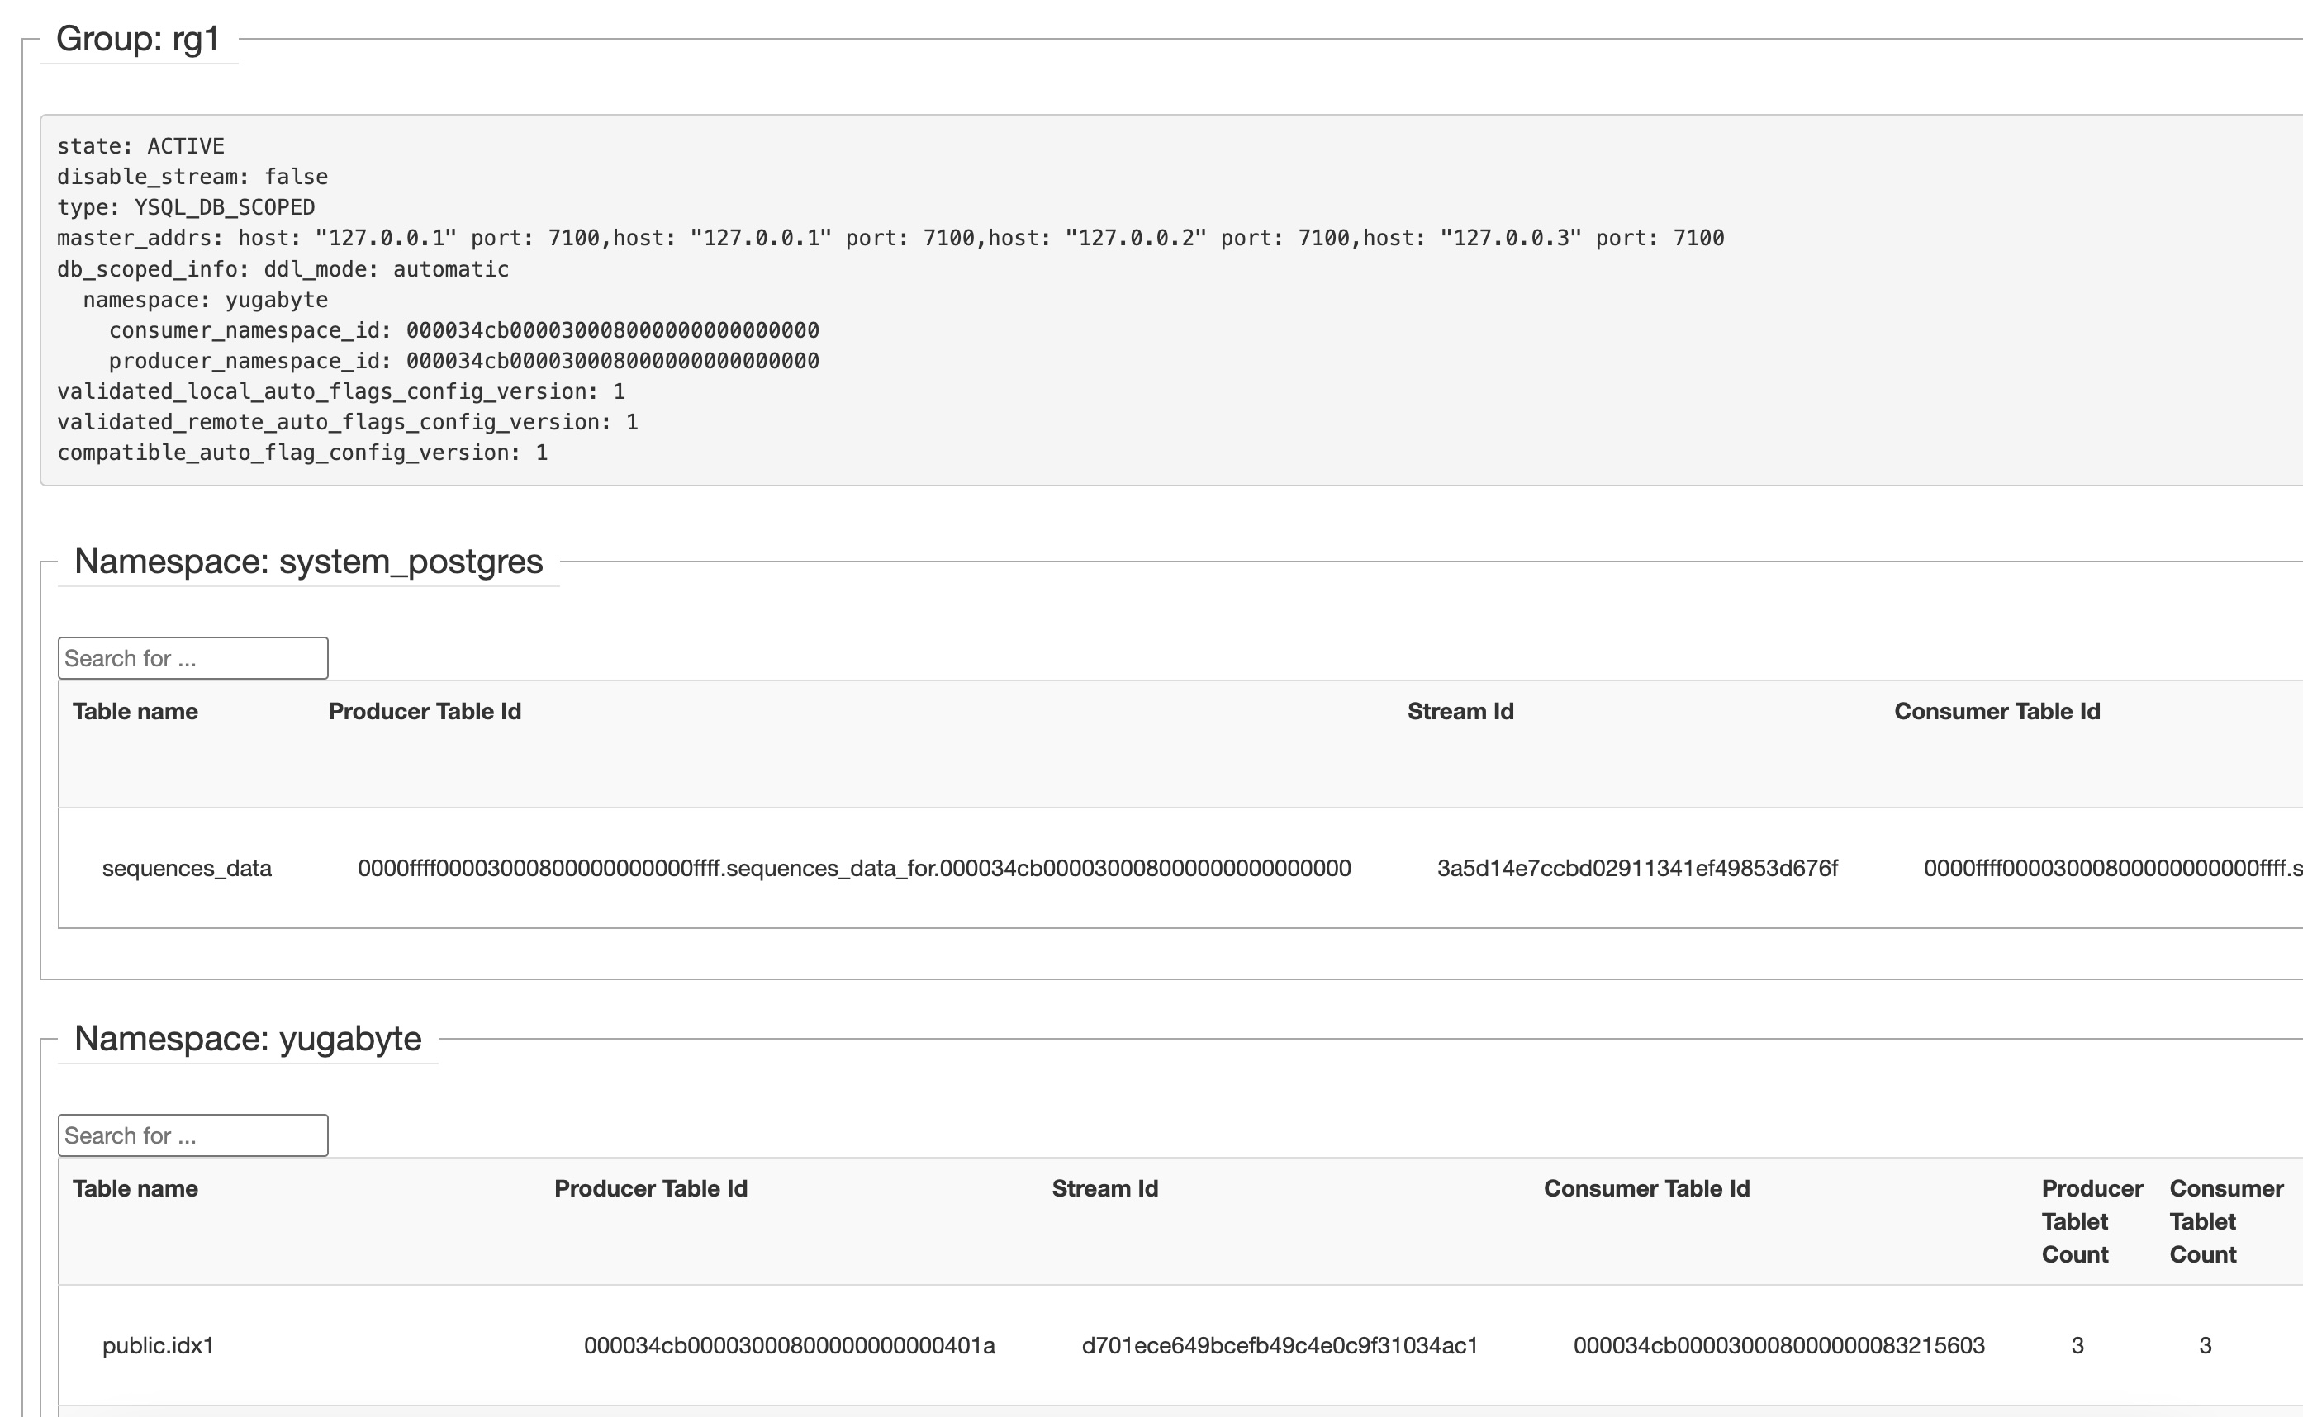Click Stream Id header in yugabyte table

(1104, 1188)
